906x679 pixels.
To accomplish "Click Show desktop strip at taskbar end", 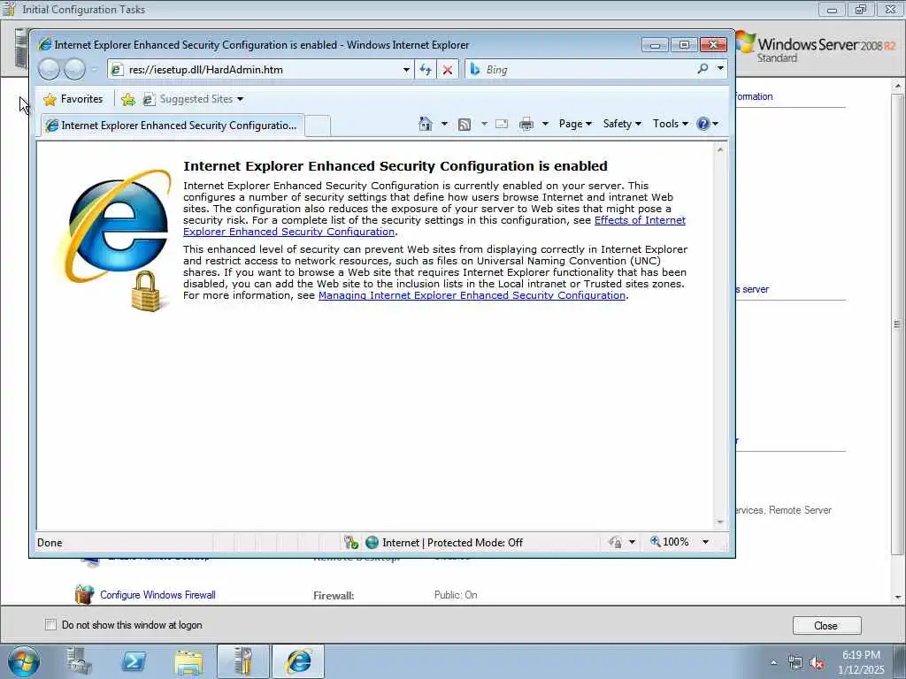I will point(900,661).
